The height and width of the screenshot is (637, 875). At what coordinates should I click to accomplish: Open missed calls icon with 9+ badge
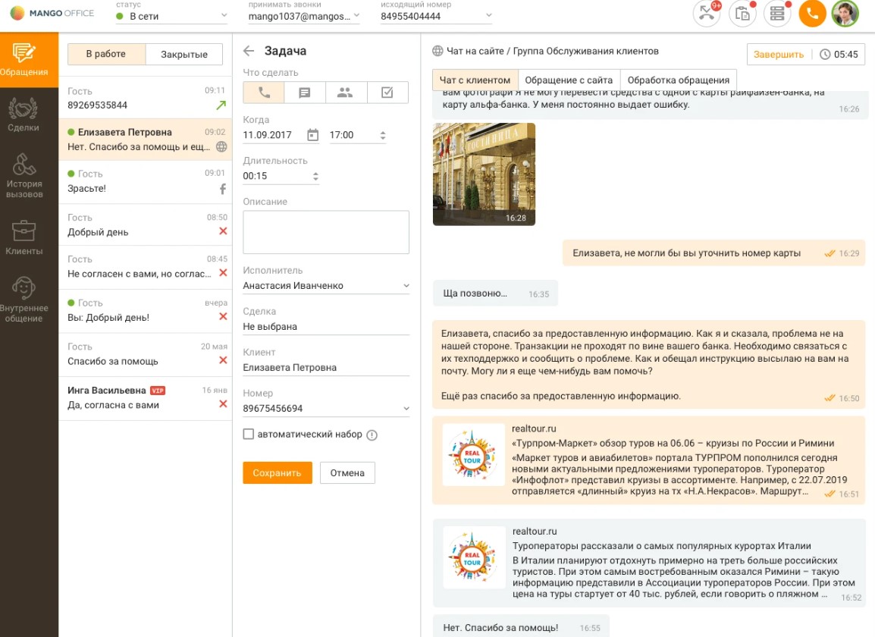click(x=707, y=14)
